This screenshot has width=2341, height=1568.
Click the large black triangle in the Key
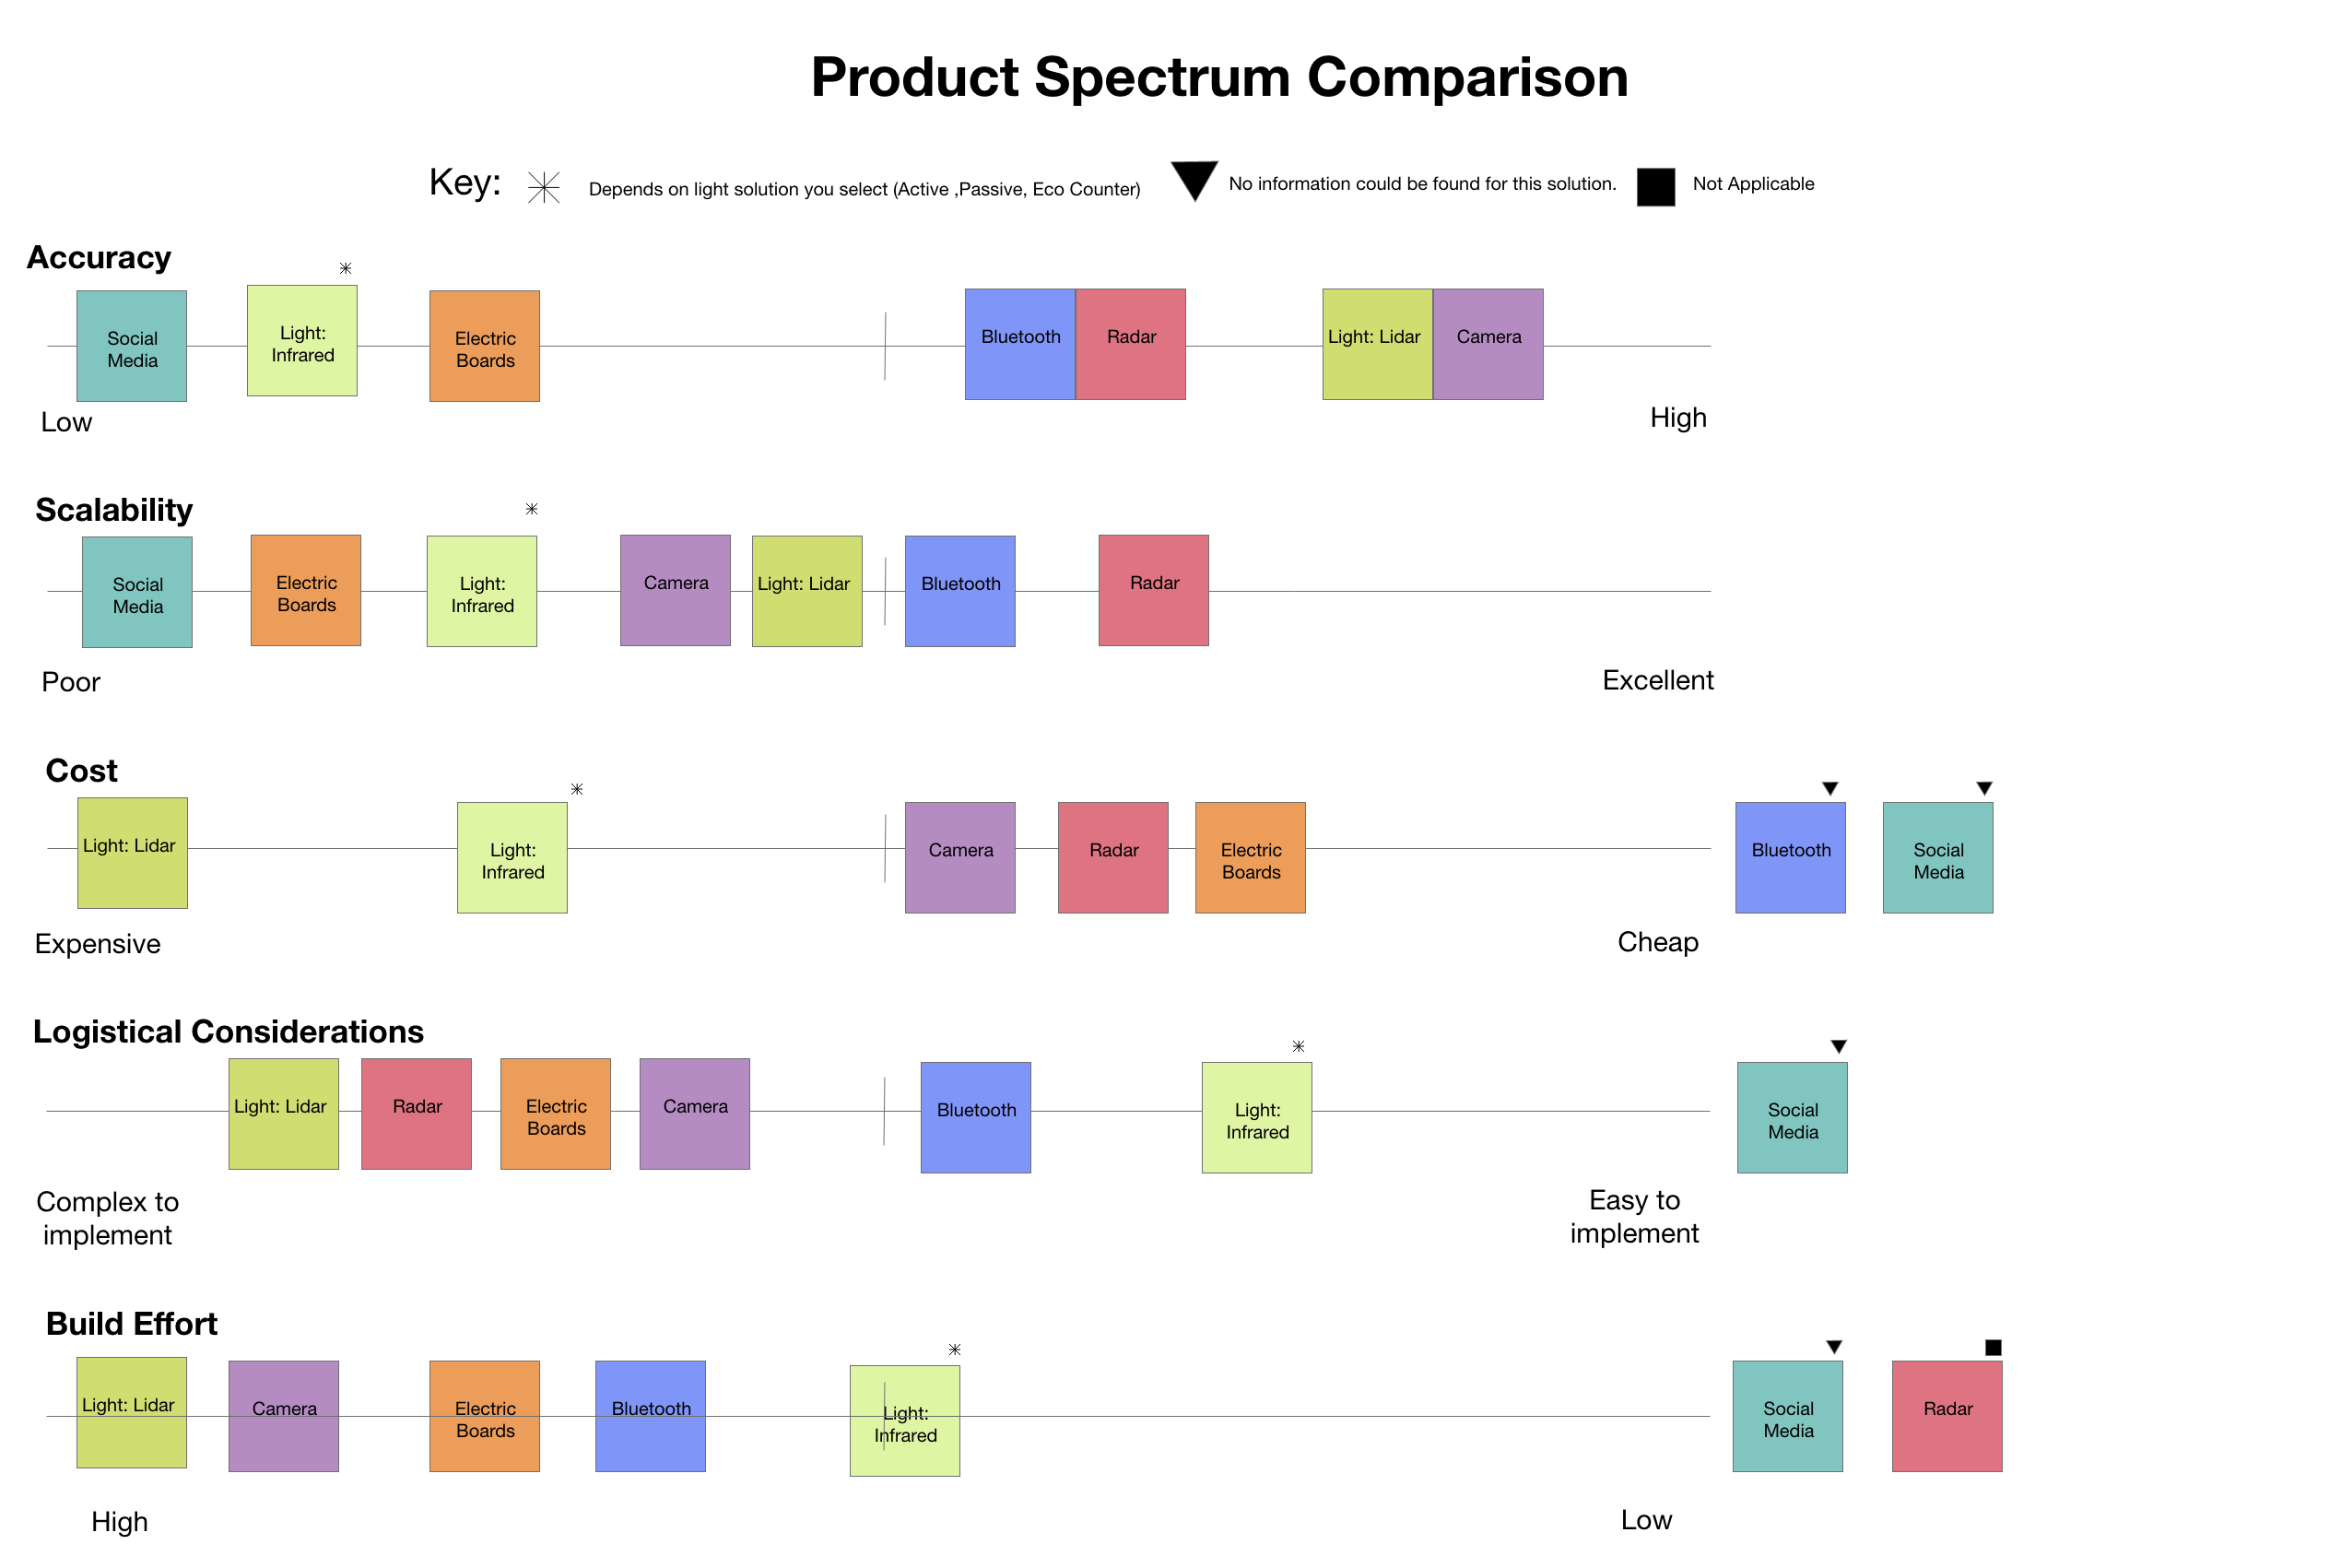click(1194, 181)
